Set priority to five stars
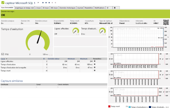170x108 pixels. pos(56,3)
